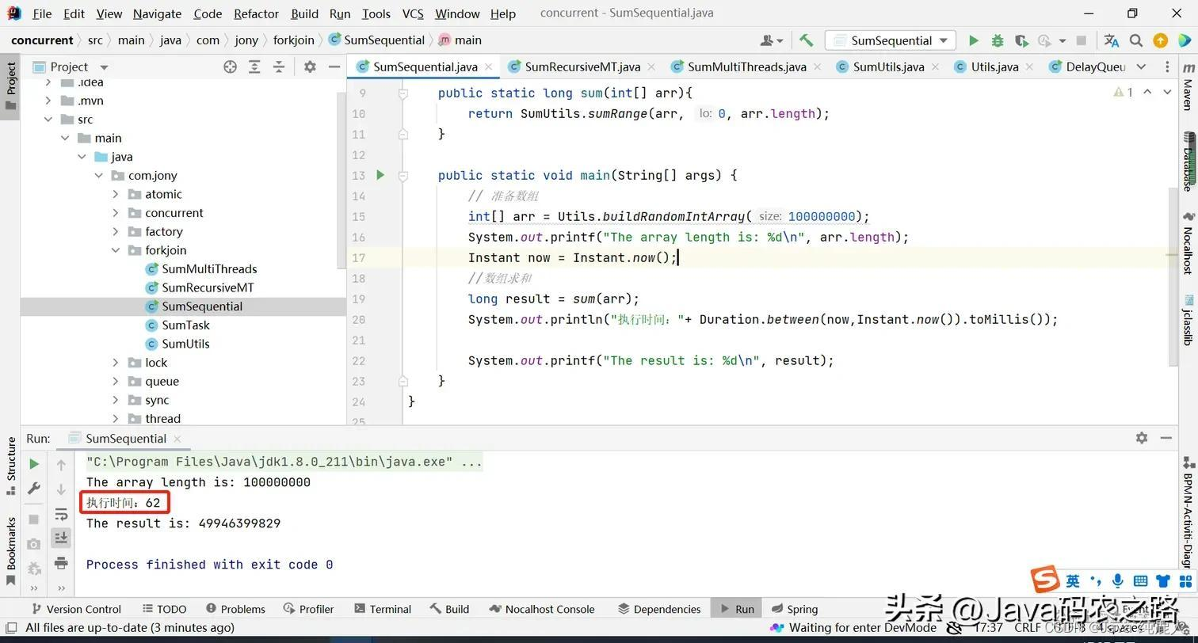Click warning indicator in editor corner

(x=1123, y=92)
